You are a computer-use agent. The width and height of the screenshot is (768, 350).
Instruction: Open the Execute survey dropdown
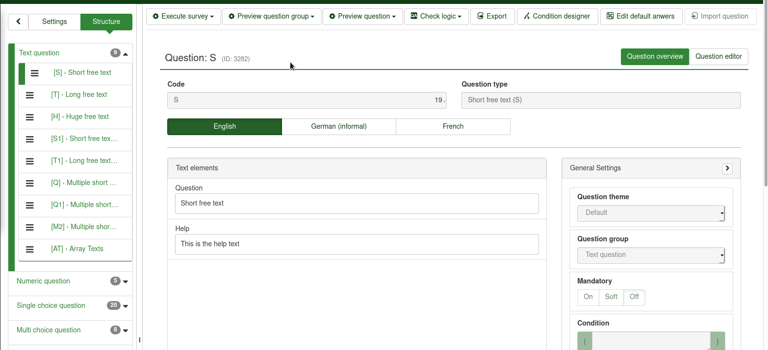[x=183, y=16]
